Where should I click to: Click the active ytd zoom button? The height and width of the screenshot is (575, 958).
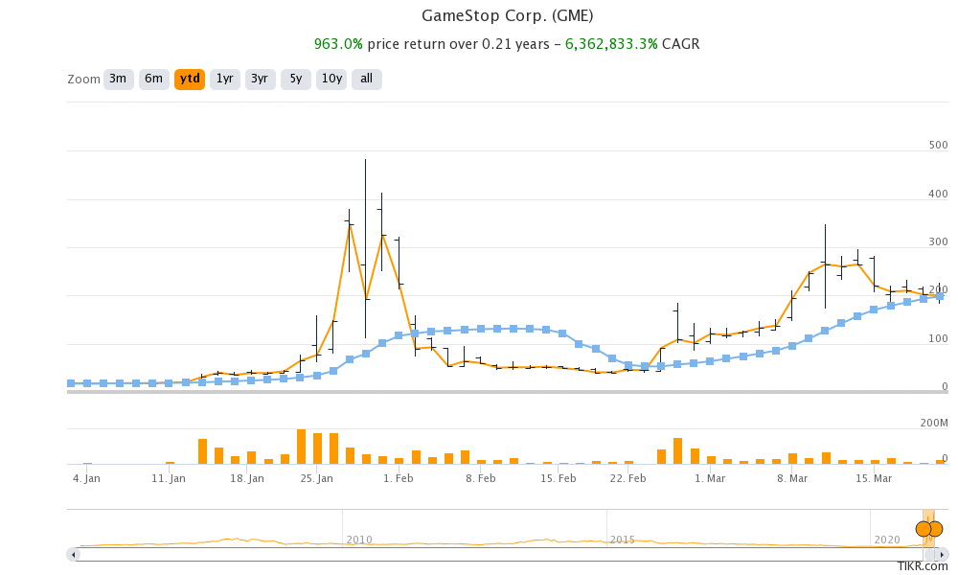[190, 79]
